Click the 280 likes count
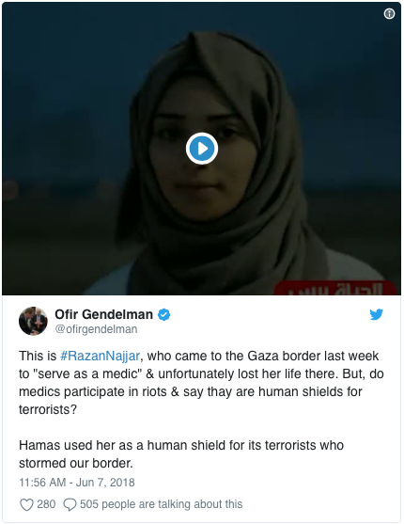Viewport: 404px width, 524px height. tap(46, 504)
